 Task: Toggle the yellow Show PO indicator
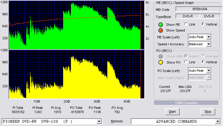pos(160,62)
